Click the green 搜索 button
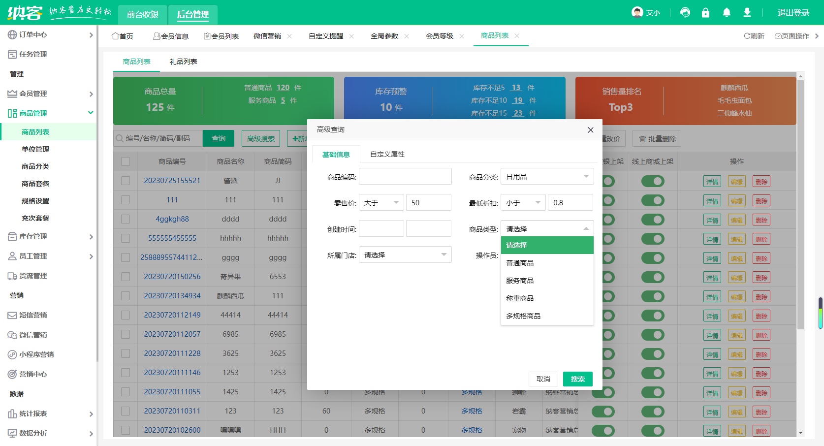Viewport: 824px width, 446px height. pos(577,379)
